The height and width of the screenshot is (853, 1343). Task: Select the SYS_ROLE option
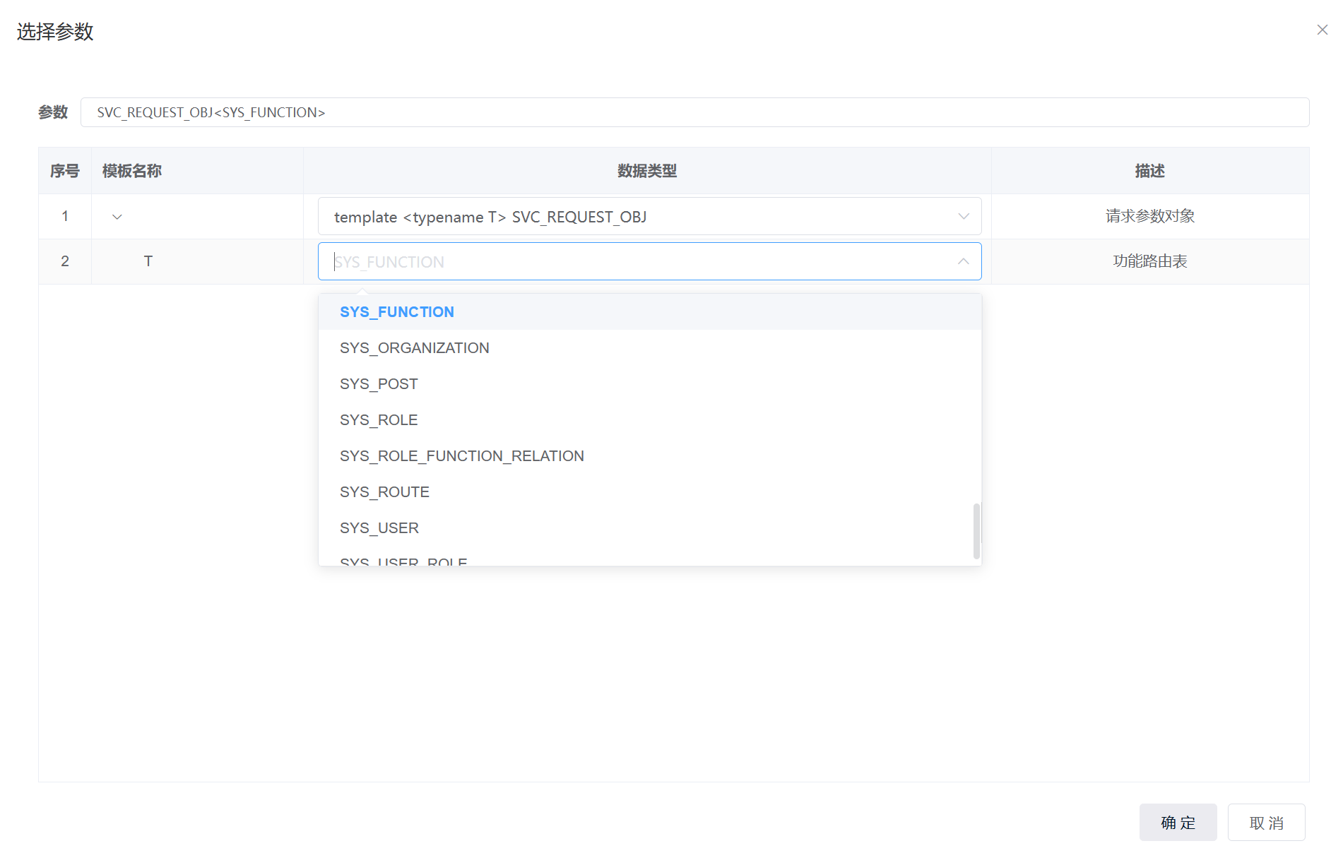(379, 420)
